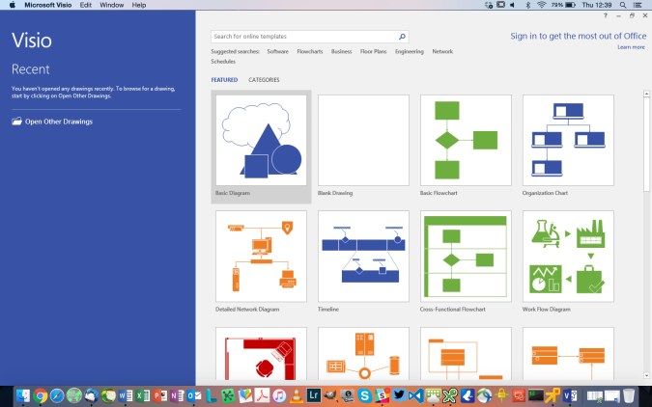The image size is (652, 407).
Task: Open the Edit menu in menu bar
Action: 86,5
